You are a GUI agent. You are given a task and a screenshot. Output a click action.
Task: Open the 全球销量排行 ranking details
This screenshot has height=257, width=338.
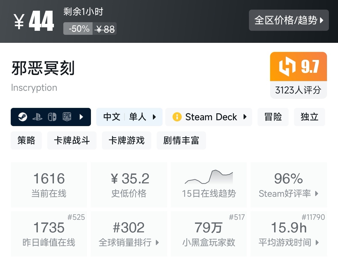[157, 243]
